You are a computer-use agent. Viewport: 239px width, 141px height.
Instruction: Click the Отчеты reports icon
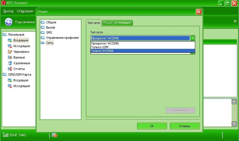(10, 69)
